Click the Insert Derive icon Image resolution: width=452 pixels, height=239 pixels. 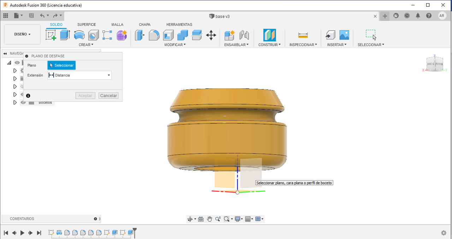point(330,35)
